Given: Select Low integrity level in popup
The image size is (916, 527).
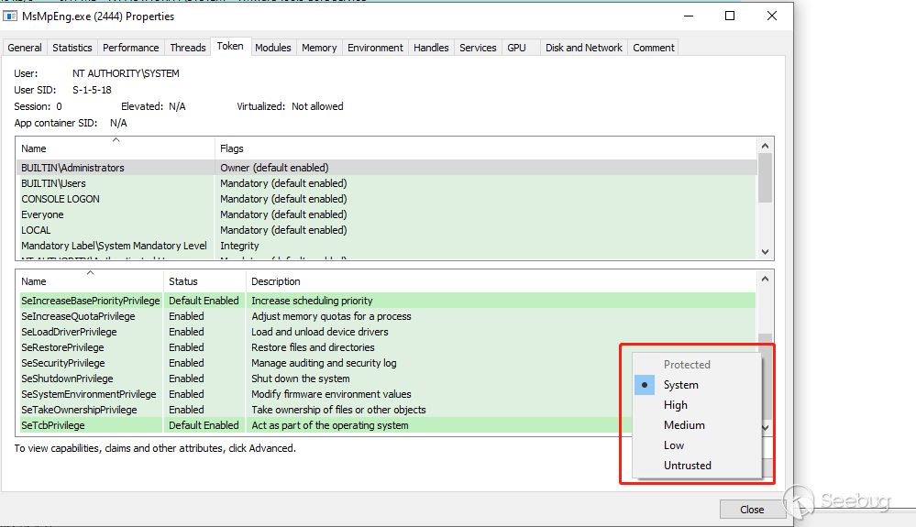Looking at the screenshot, I should click(x=674, y=445).
